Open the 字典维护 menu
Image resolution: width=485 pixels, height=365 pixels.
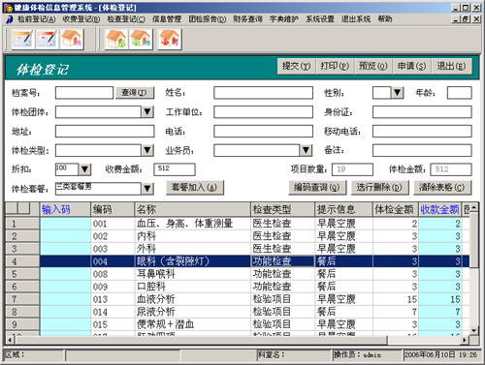[x=284, y=19]
